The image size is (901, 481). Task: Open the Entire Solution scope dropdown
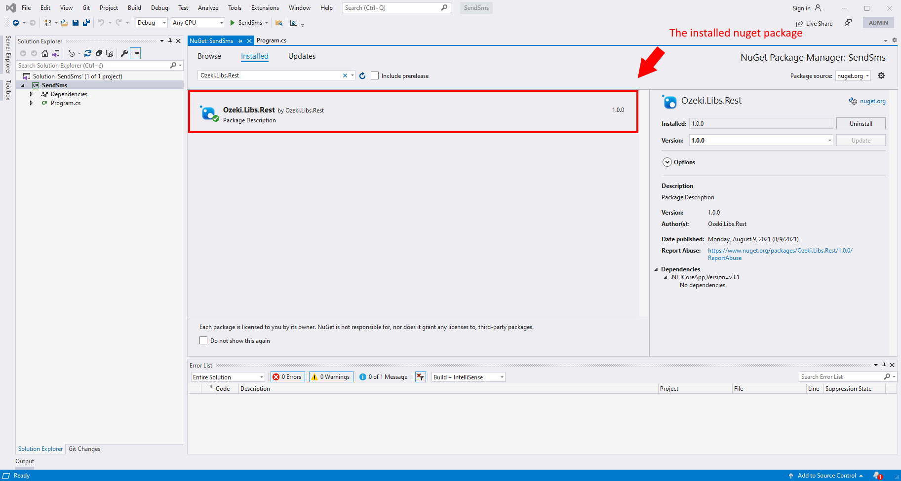pyautogui.click(x=228, y=377)
